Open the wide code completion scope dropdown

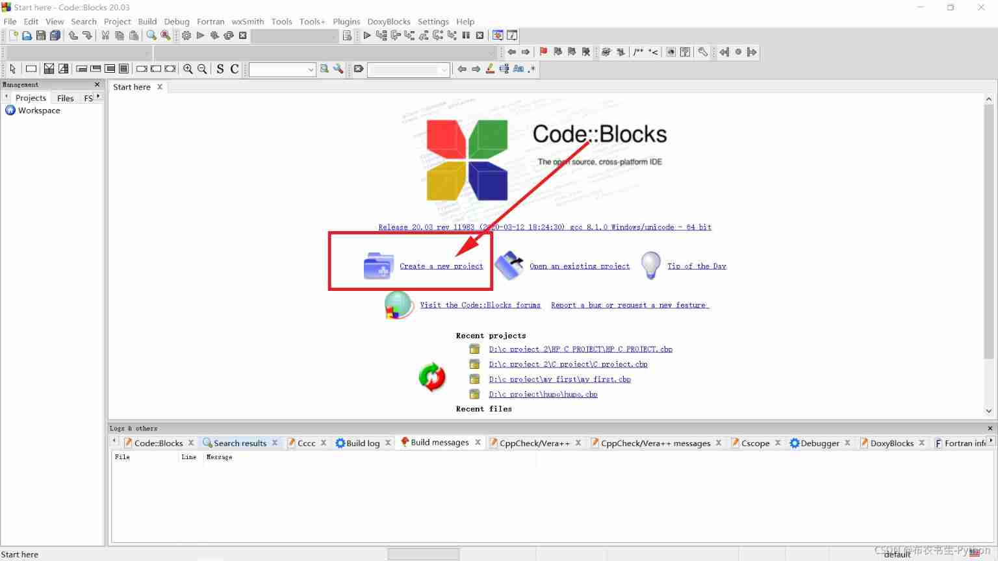click(325, 53)
